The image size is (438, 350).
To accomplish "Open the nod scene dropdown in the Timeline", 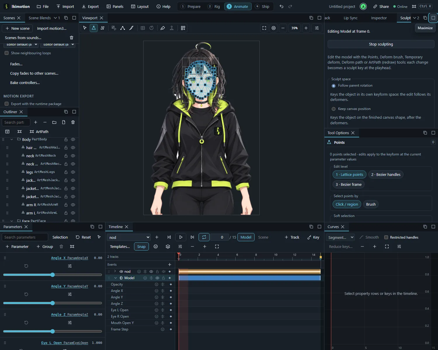I will pos(129,237).
